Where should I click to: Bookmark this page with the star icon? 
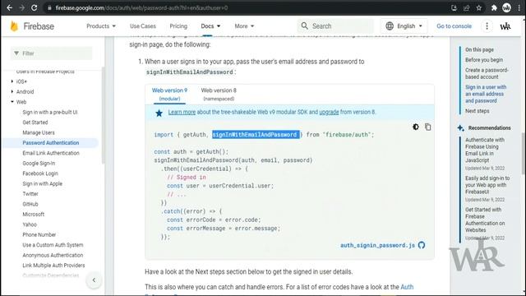pyautogui.click(x=478, y=7)
